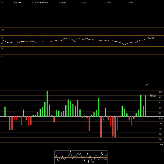Open the mini RSI chart thumbnail at bottom
Screen dimensions: 164x164
click(x=81, y=157)
